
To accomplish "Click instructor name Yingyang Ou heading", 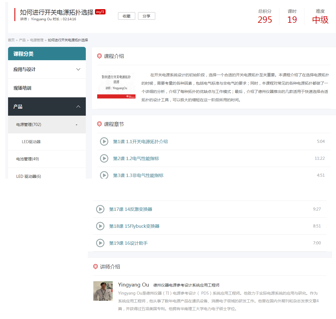I will click(x=134, y=285).
